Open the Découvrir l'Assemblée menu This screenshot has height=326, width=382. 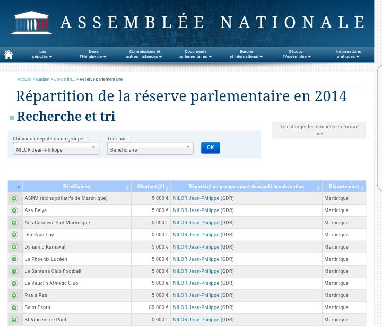click(297, 54)
